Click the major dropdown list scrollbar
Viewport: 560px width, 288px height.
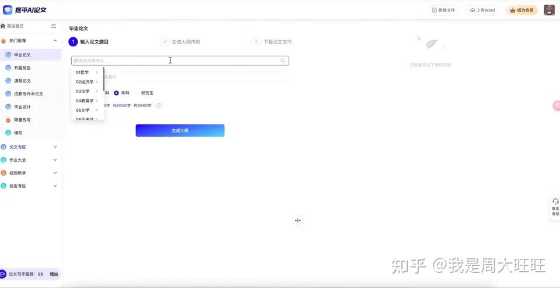click(104, 79)
